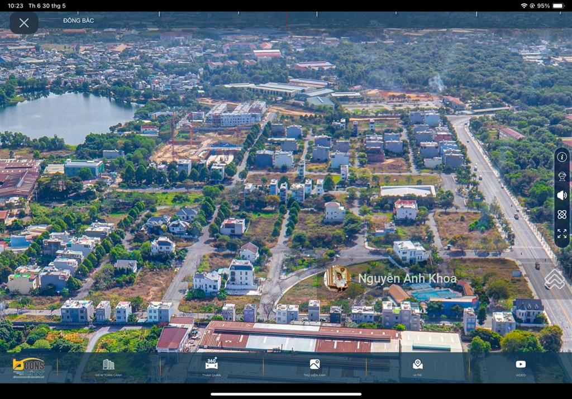Close the panorama viewer with the X button
The width and height of the screenshot is (572, 399).
pyautogui.click(x=23, y=23)
